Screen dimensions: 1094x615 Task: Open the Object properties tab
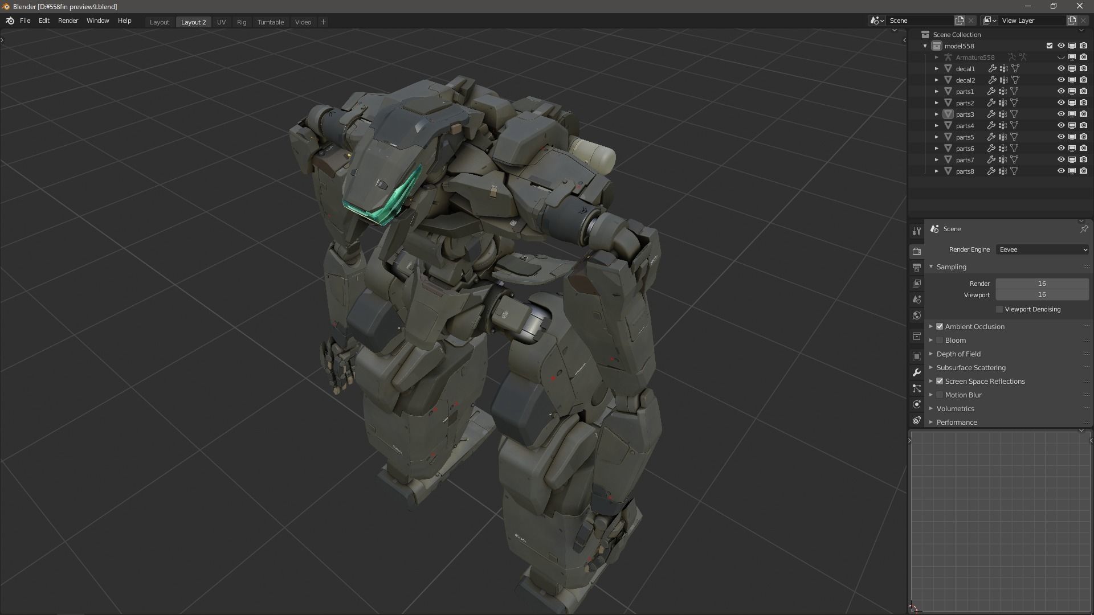916,356
